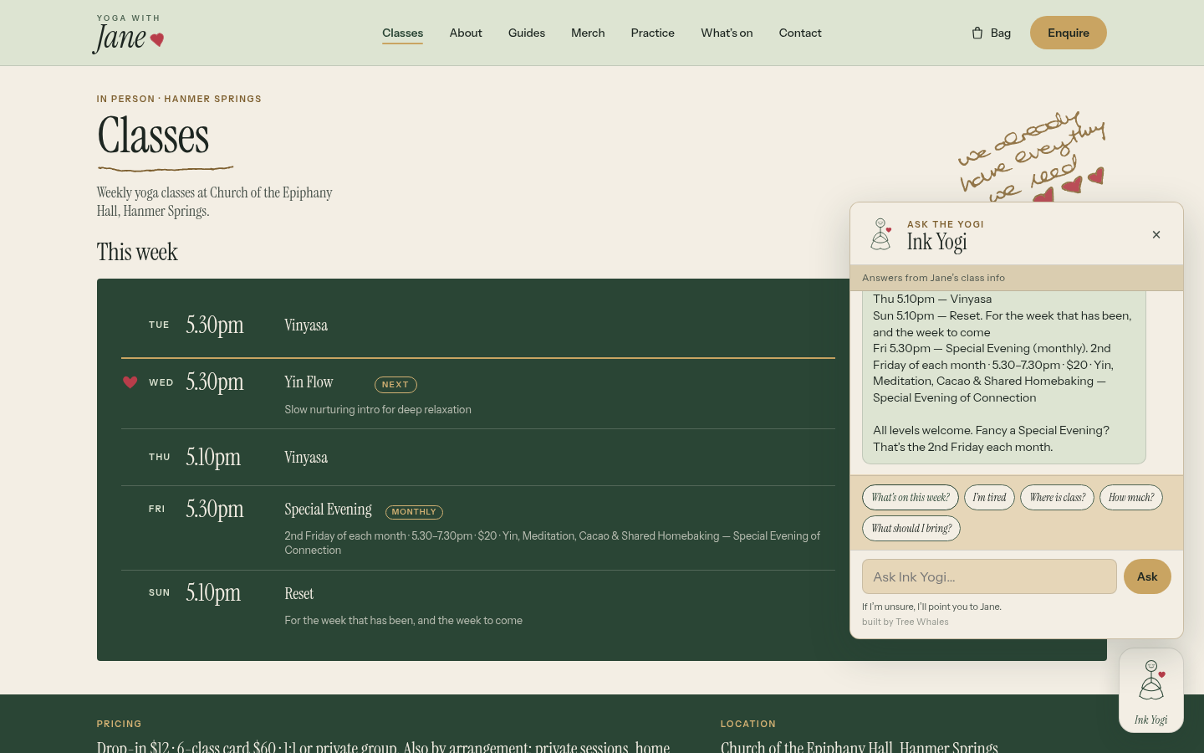Viewport: 1204px width, 753px height.
Task: Click the LOCATION section label
Action: pos(748,724)
